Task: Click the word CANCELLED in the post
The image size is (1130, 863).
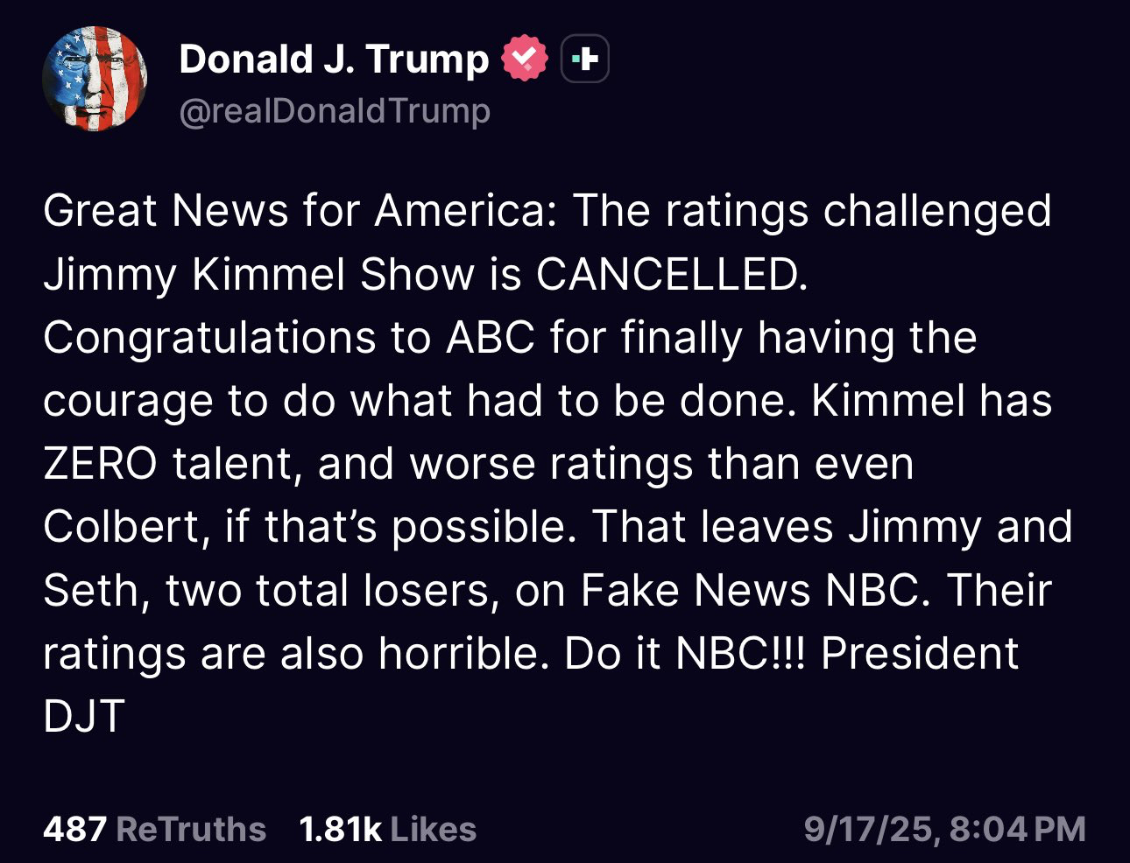Action: pos(671,275)
